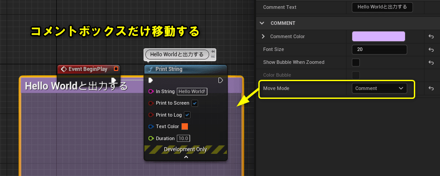This screenshot has height=176, width=440.
Task: Click the Font Size property label
Action: [x=273, y=49]
